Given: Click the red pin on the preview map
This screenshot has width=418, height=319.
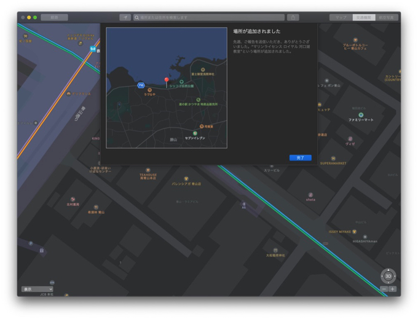Looking at the screenshot, I should click(166, 79).
